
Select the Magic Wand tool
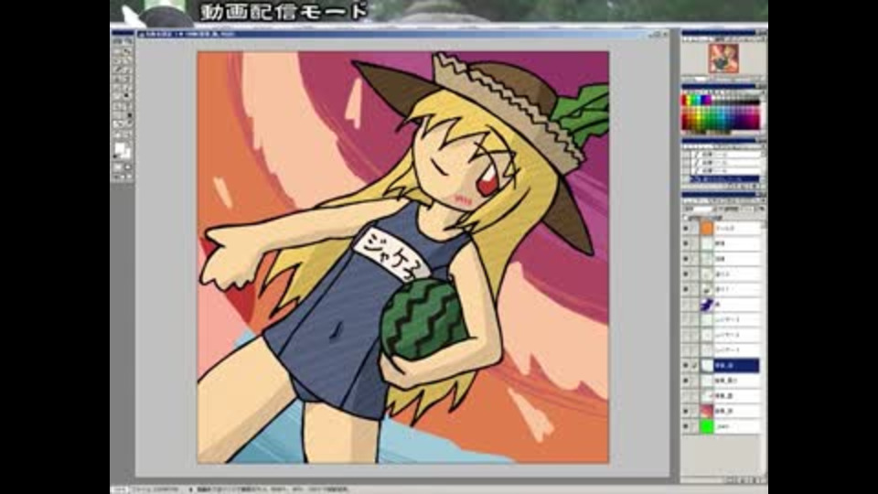[128, 59]
